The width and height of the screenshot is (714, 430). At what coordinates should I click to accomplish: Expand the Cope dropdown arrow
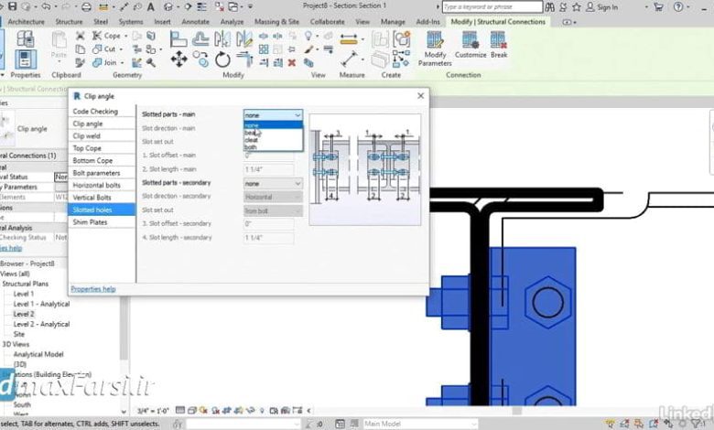tap(125, 36)
